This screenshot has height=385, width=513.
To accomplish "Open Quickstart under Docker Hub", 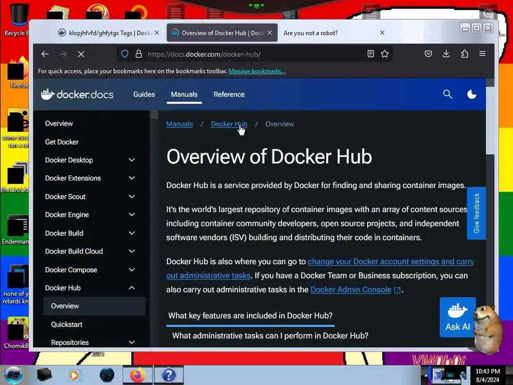I will pos(67,324).
